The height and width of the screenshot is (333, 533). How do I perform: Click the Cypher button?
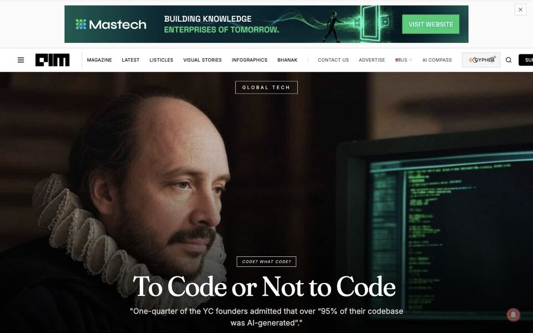[481, 60]
